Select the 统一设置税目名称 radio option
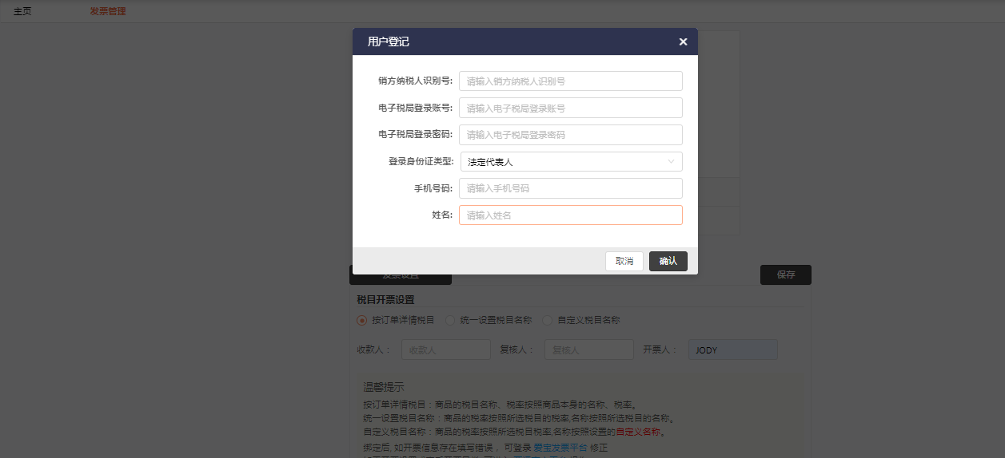 click(489, 320)
